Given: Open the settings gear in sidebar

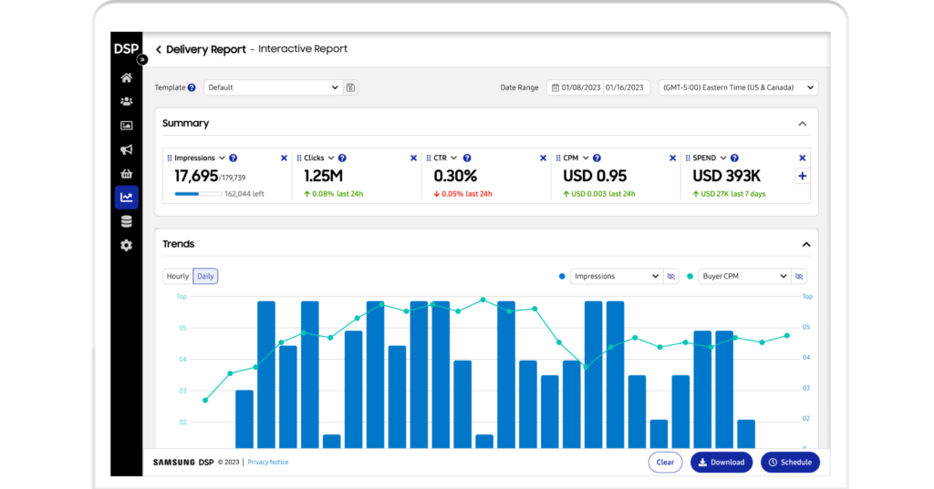Looking at the screenshot, I should click(126, 245).
